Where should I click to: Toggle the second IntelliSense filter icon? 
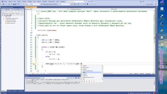coord(84,81)
